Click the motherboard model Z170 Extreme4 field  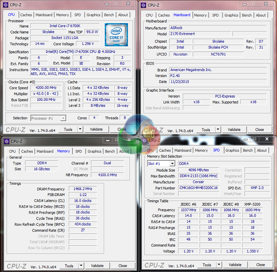click(200, 34)
